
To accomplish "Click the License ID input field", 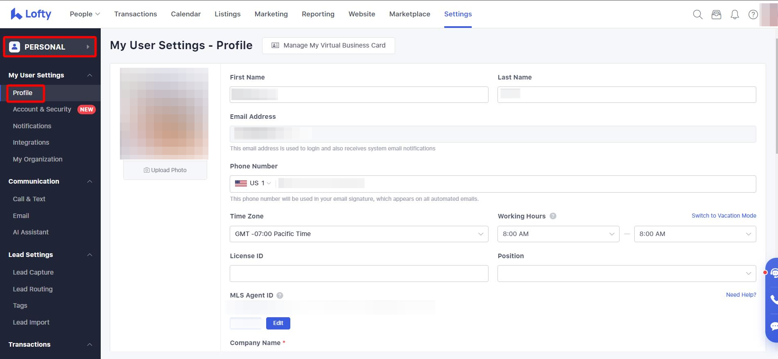I will (359, 273).
